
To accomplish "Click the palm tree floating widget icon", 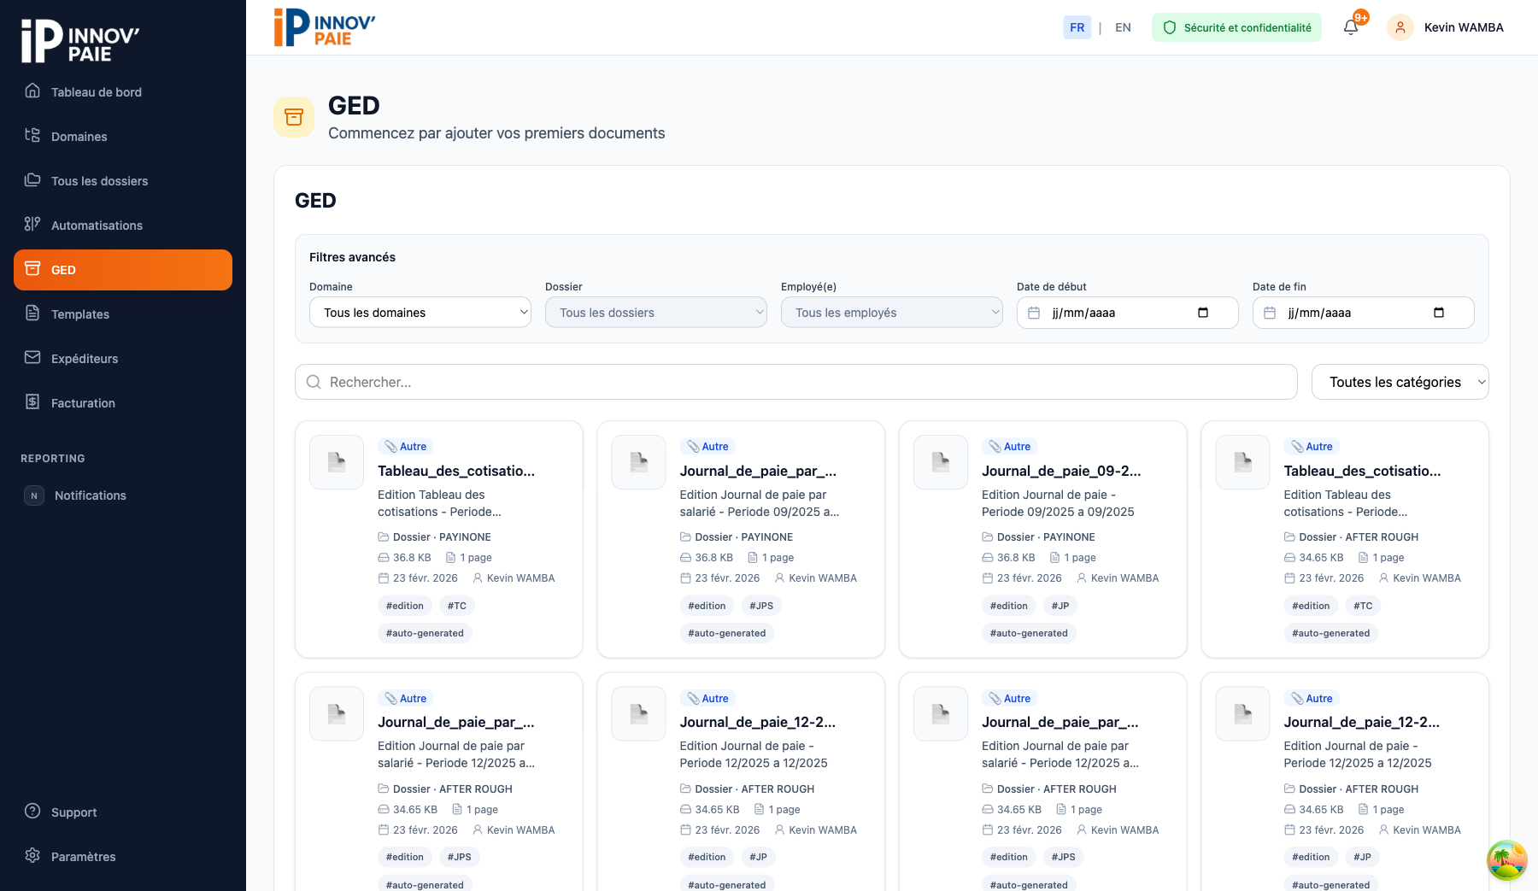I will (1506, 859).
